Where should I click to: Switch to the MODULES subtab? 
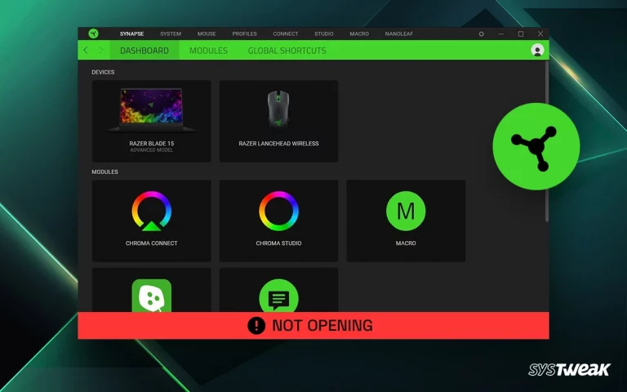click(x=208, y=51)
